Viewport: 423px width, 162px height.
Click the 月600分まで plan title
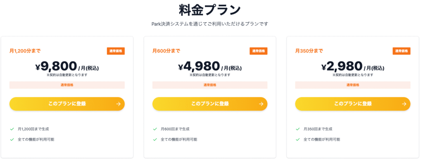click(166, 51)
